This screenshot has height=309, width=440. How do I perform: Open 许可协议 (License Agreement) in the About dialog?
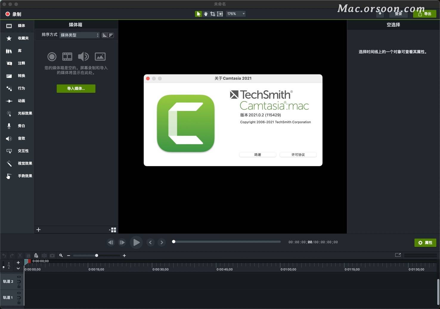[298, 154]
